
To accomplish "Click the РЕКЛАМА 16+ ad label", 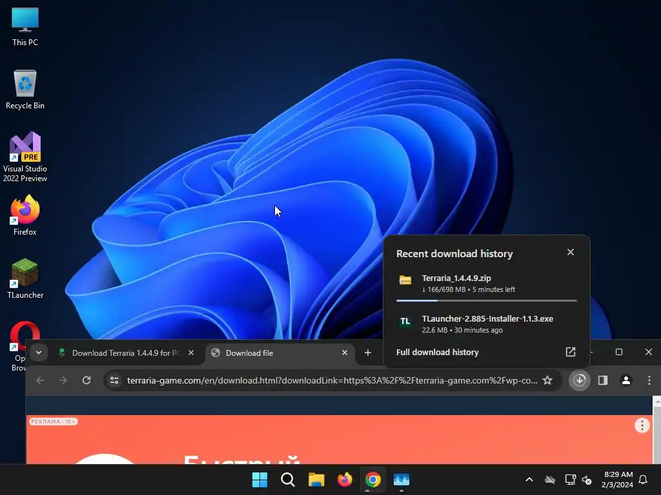I will [53, 422].
